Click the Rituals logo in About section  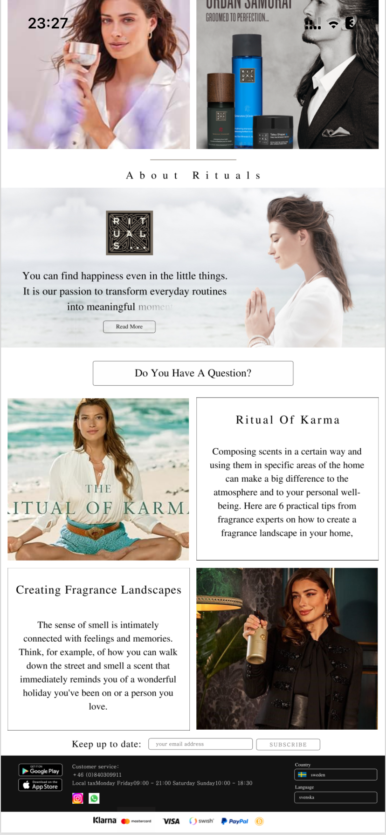click(x=130, y=233)
